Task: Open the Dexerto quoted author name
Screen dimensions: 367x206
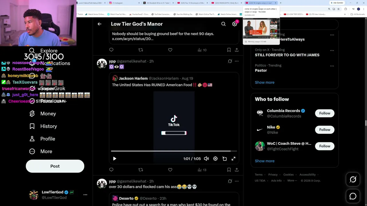Action: [x=126, y=198]
